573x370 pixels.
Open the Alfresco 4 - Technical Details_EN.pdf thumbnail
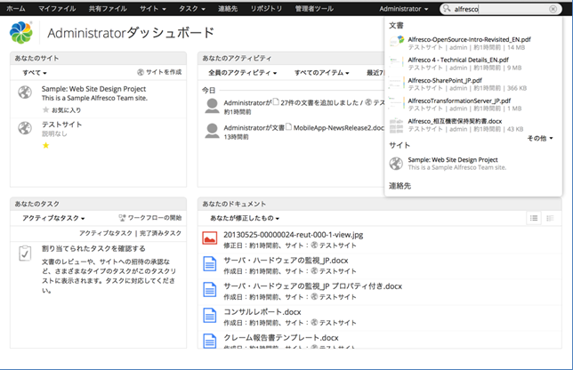[397, 62]
